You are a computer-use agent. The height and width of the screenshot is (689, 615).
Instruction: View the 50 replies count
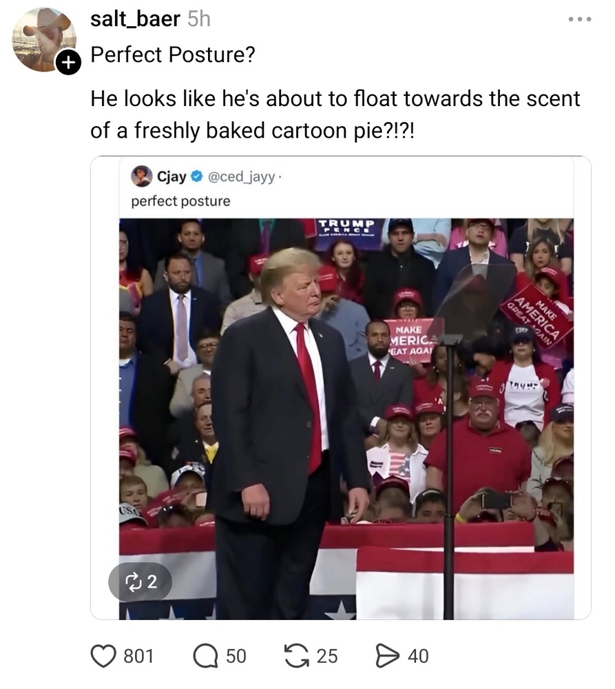(236, 657)
